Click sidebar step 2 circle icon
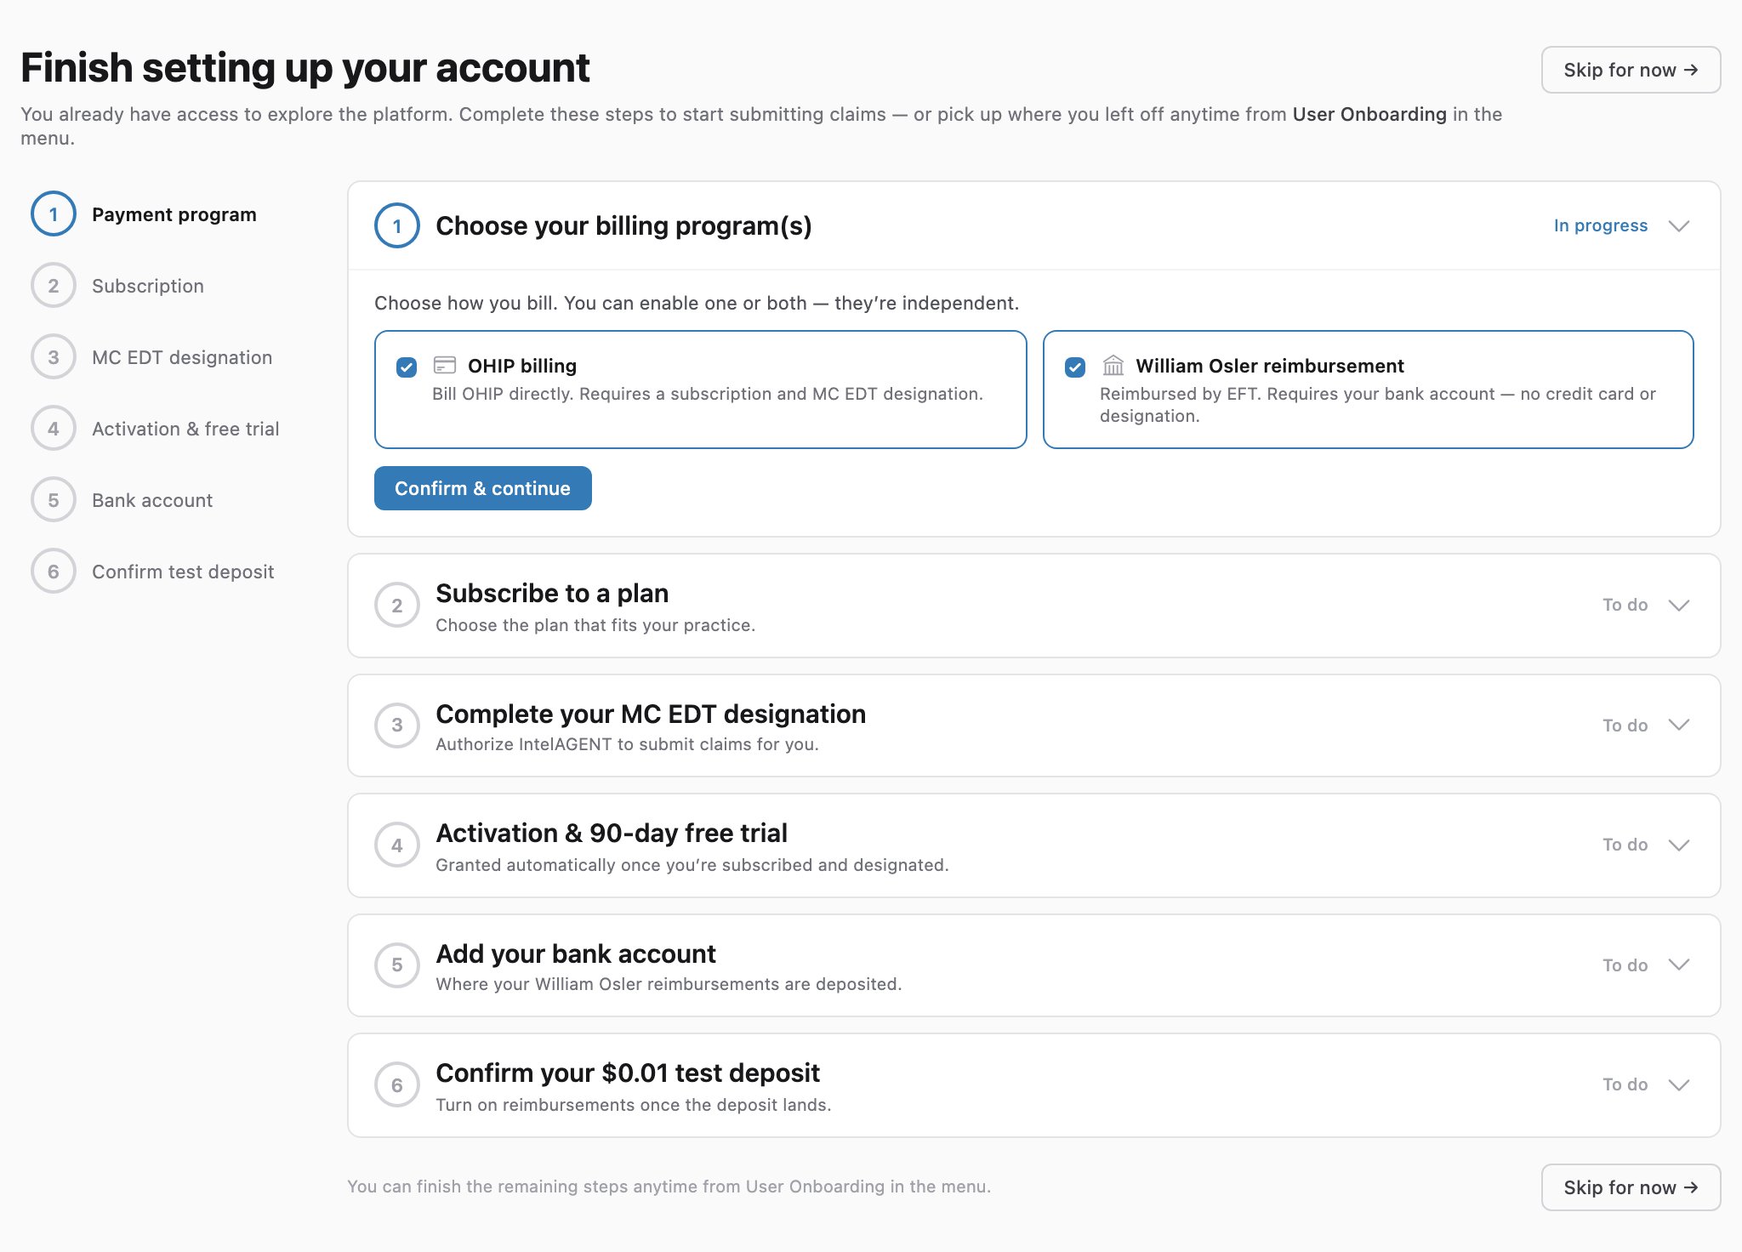 [x=54, y=286]
